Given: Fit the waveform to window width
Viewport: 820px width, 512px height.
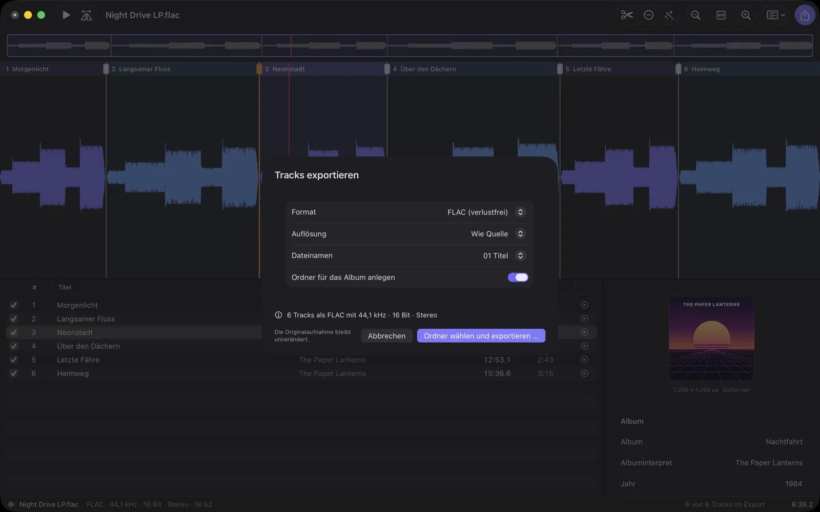Looking at the screenshot, I should pos(721,15).
